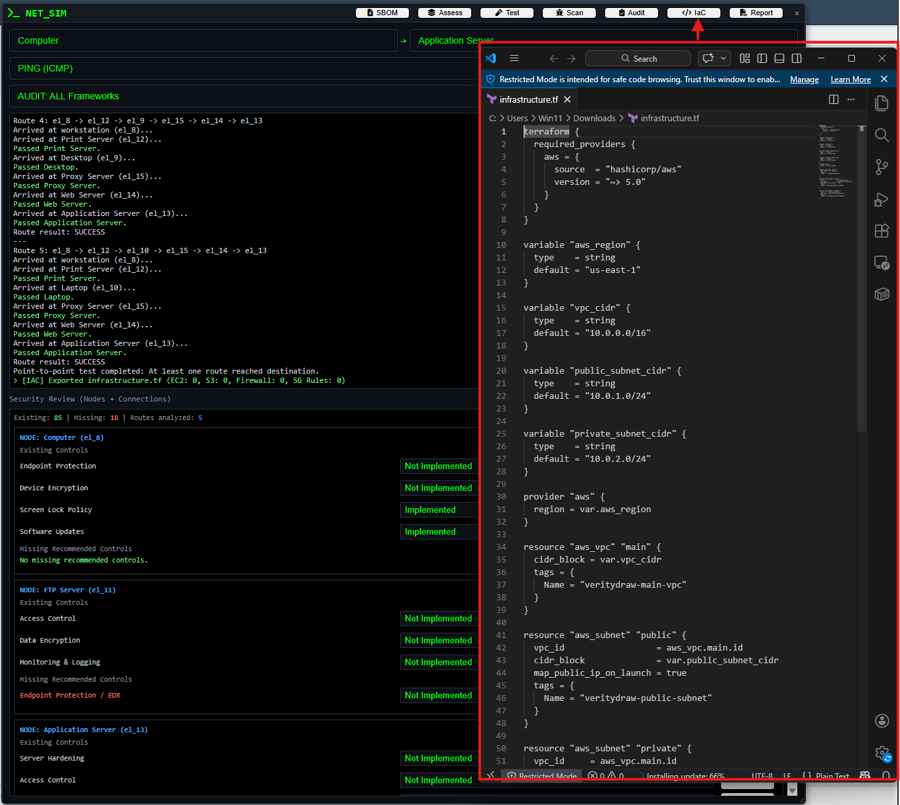This screenshot has height=805, width=900.
Task: Open the Search view in the activity bar
Action: click(x=881, y=135)
